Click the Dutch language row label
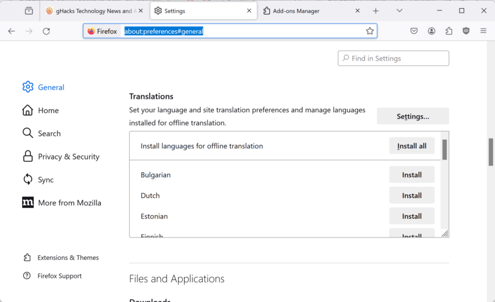Viewport: 495px width, 302px height. coord(150,196)
